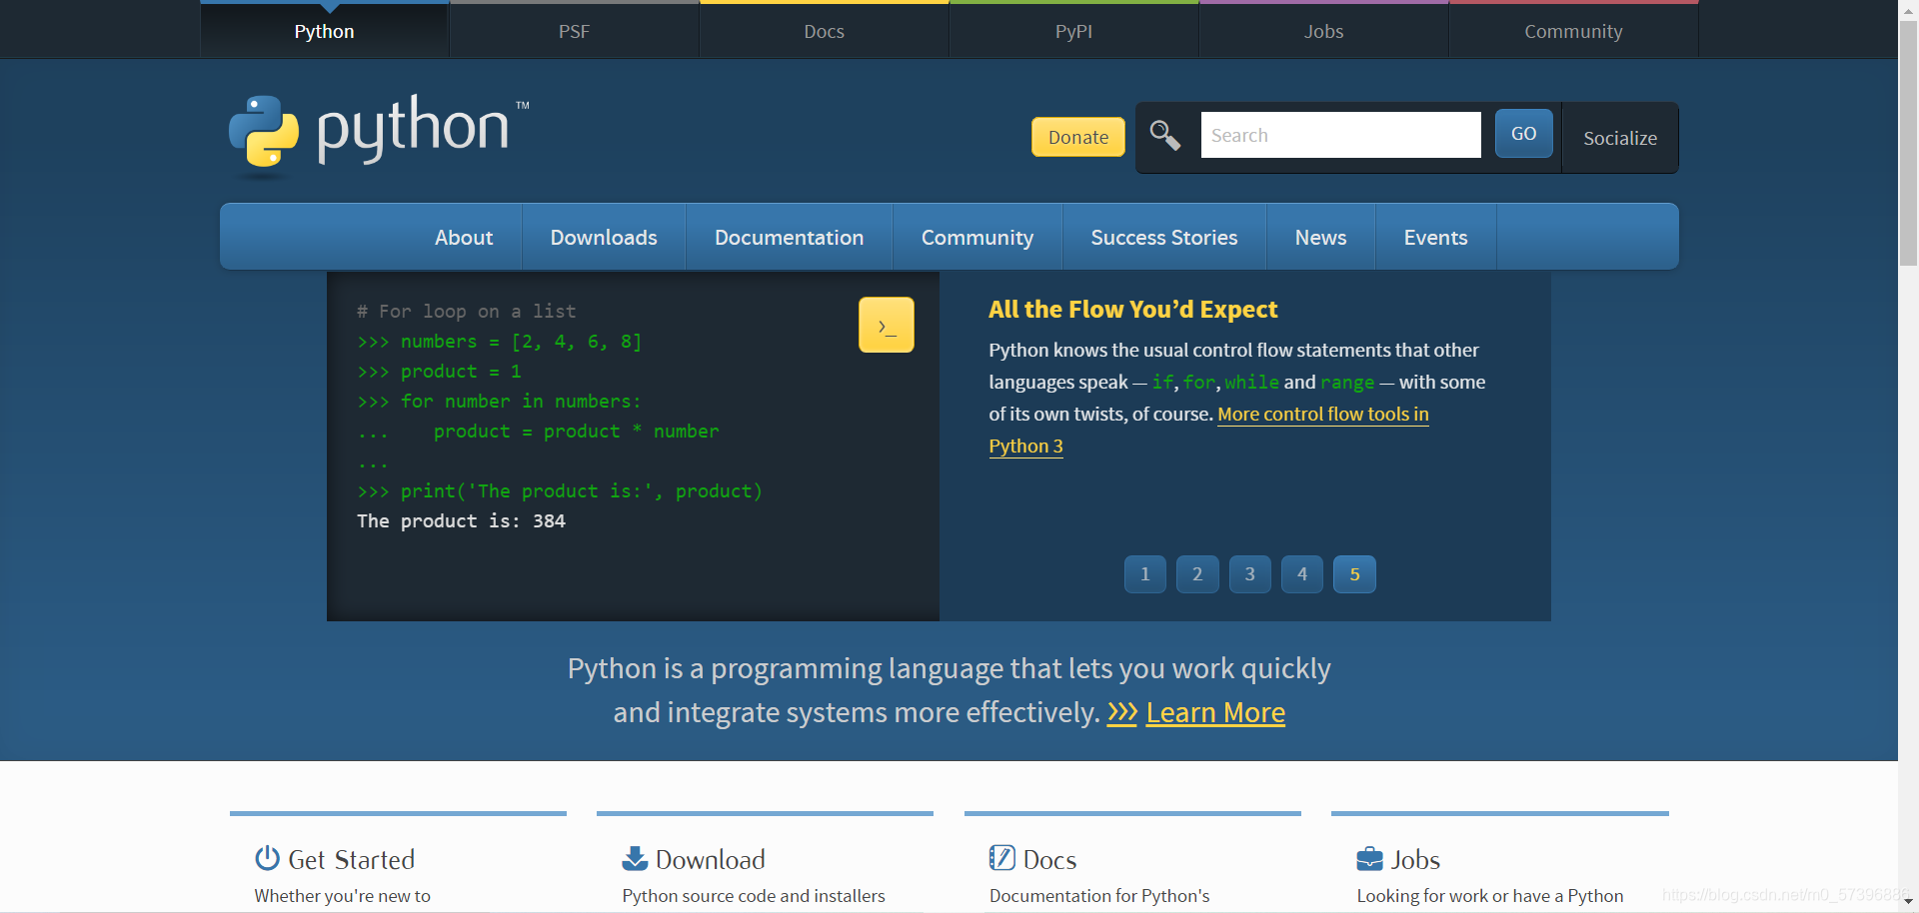Open the Jobs section heading link

tap(1415, 859)
